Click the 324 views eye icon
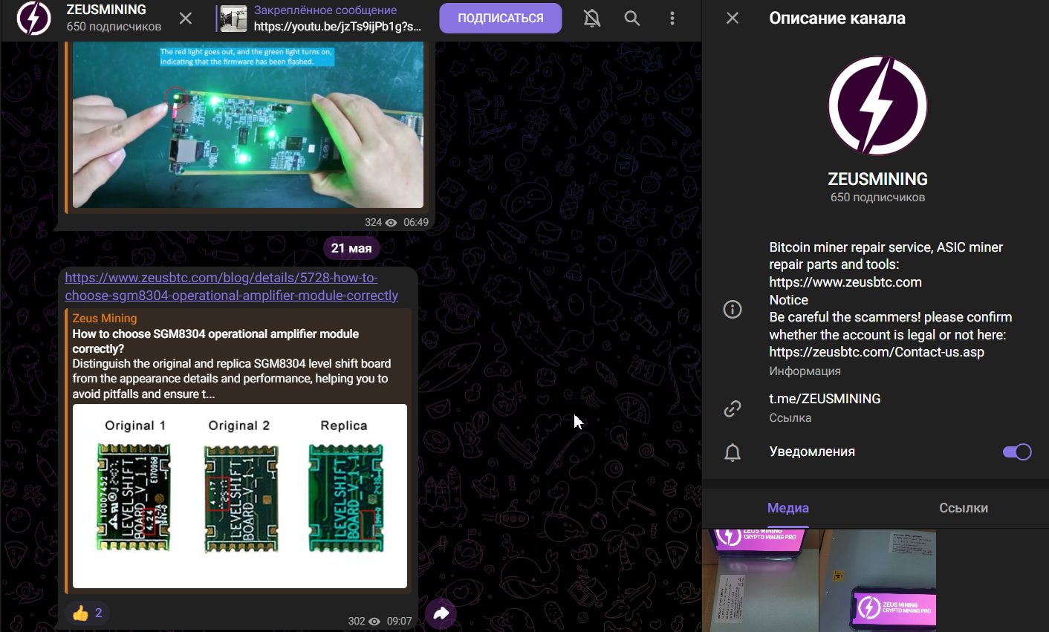 pos(392,222)
